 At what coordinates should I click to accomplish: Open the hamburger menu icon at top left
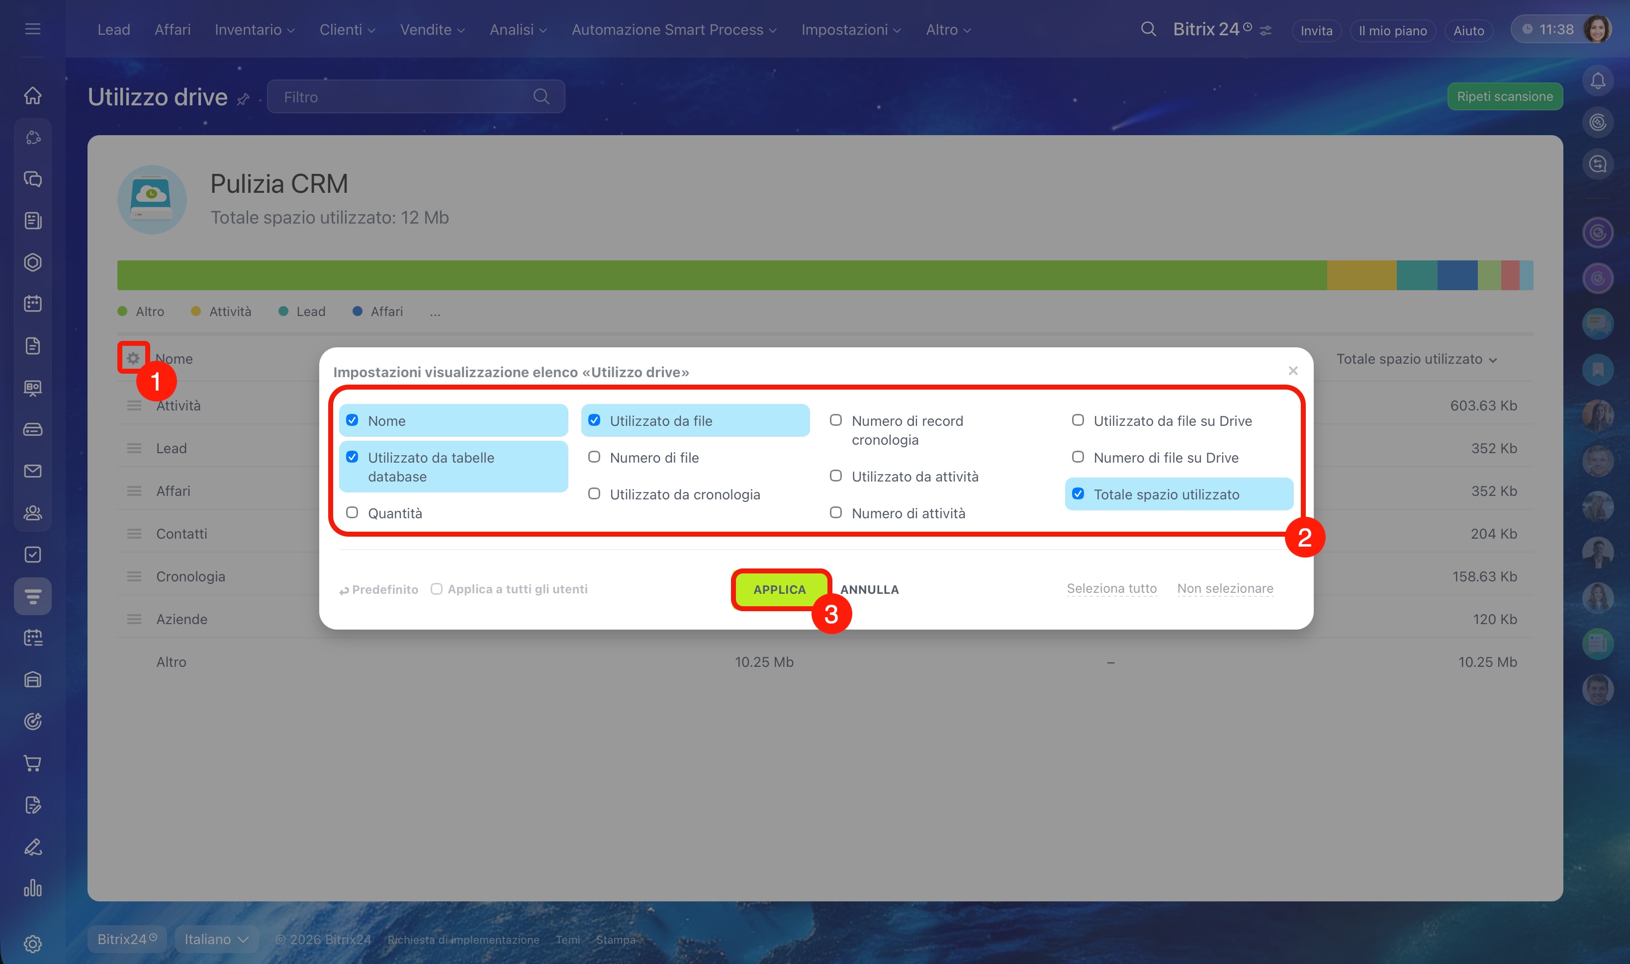coord(32,29)
